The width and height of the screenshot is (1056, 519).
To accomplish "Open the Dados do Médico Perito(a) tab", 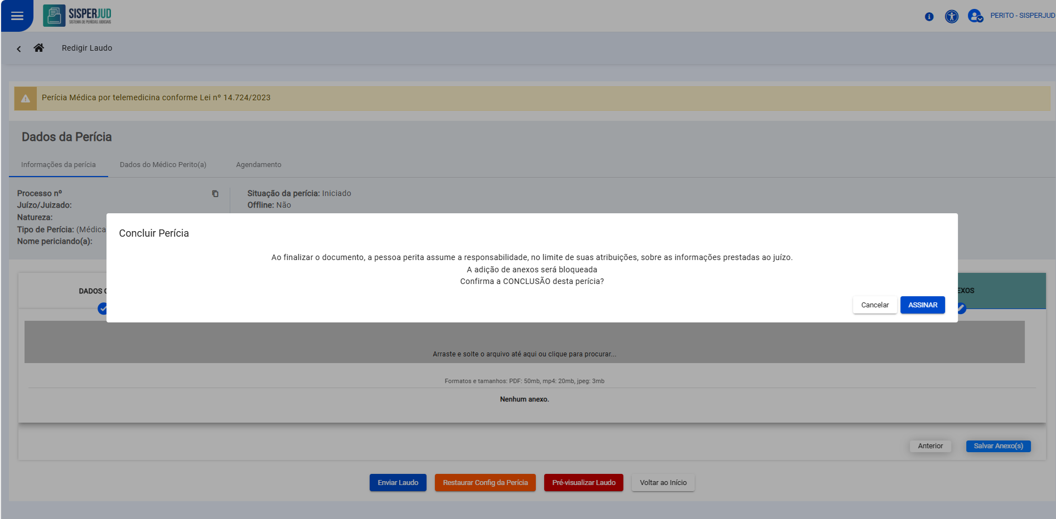I will pyautogui.click(x=163, y=165).
